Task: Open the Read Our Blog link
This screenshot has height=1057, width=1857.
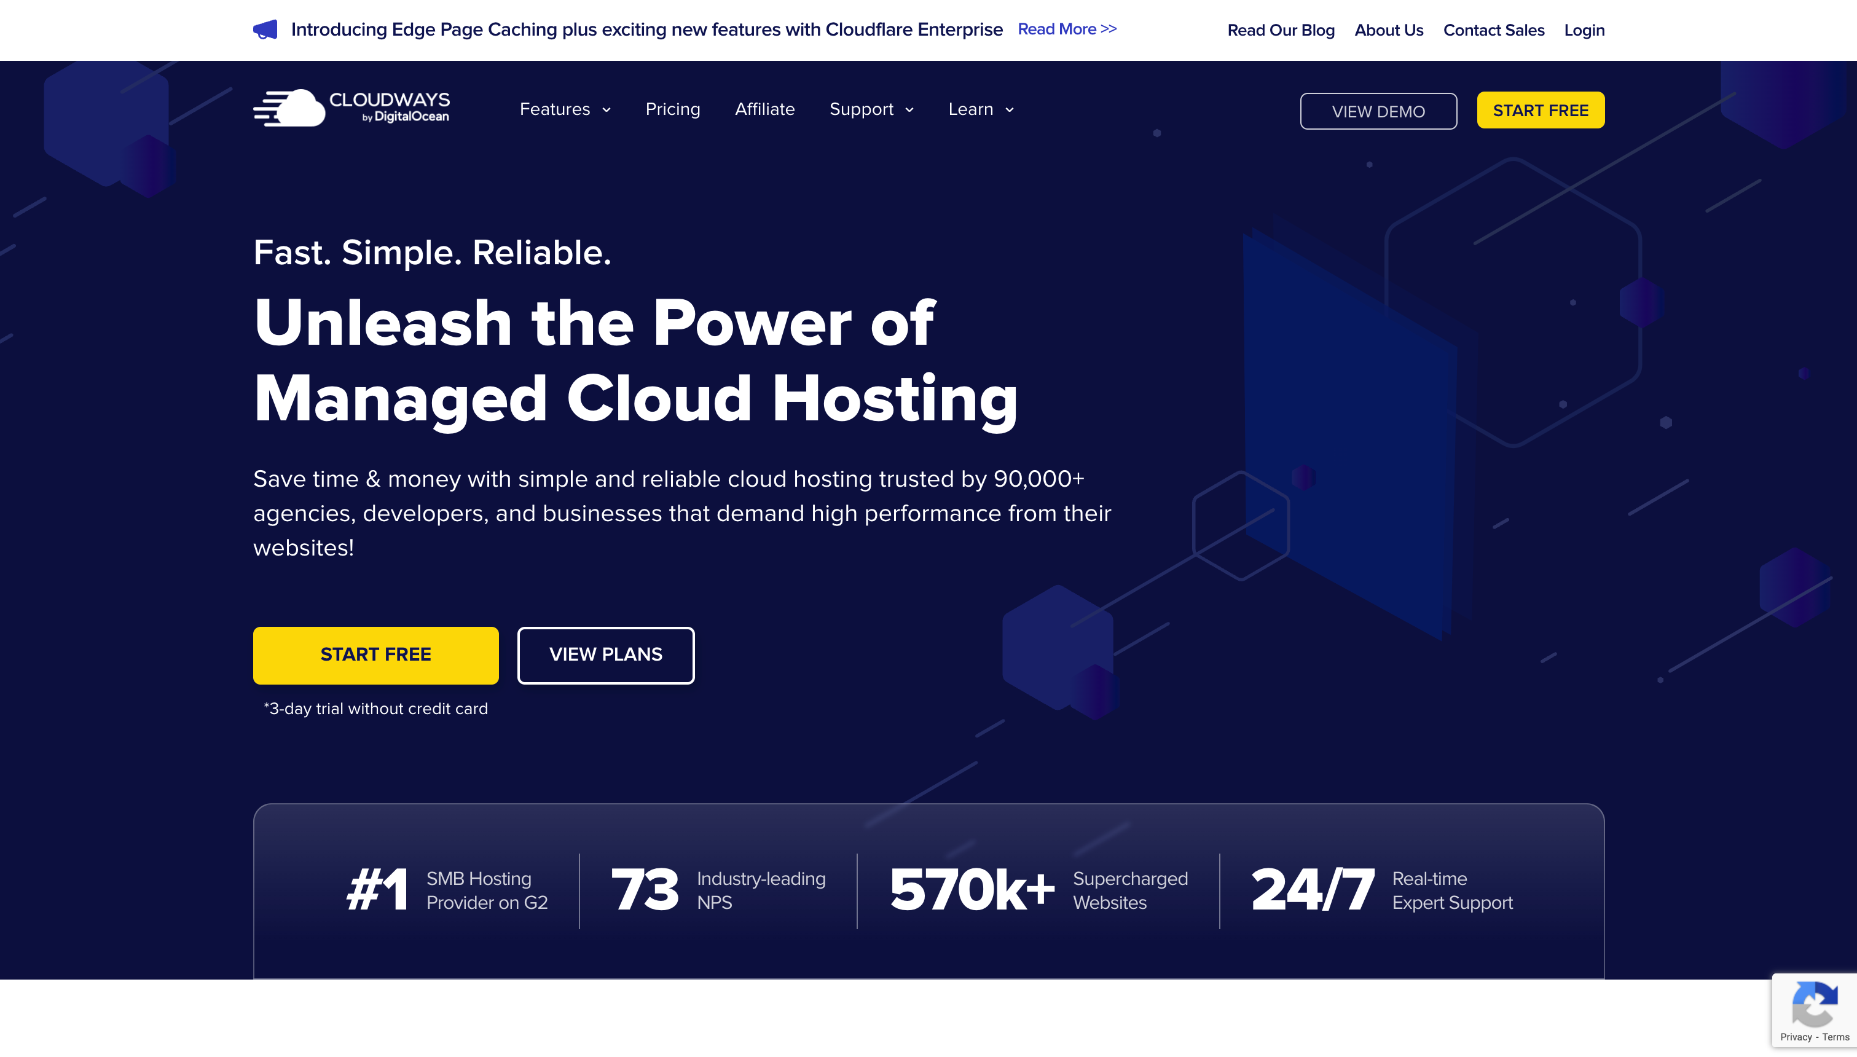Action: (x=1281, y=29)
